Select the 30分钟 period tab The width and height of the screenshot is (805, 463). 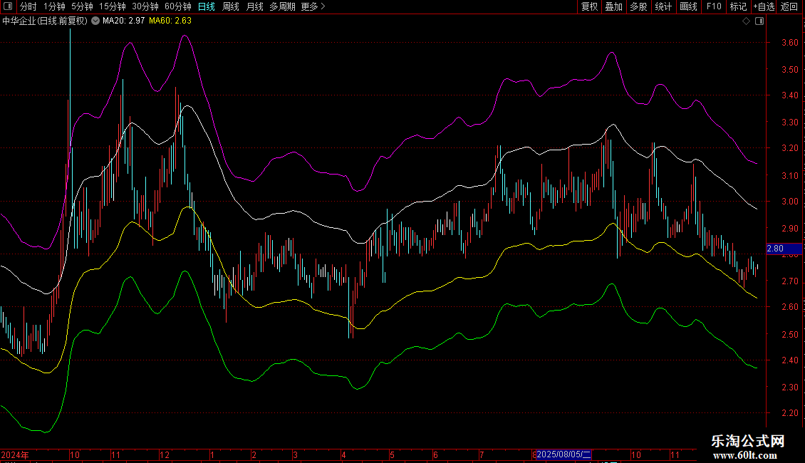pos(145,6)
